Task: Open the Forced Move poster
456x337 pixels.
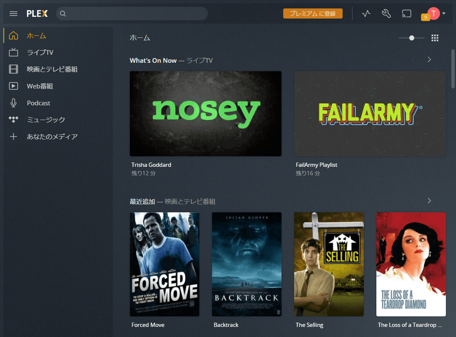Action: pyautogui.click(x=165, y=264)
